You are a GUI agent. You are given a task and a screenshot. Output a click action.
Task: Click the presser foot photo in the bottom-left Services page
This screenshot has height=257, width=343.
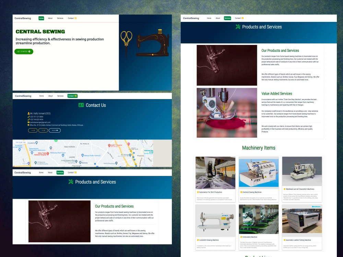point(59,221)
